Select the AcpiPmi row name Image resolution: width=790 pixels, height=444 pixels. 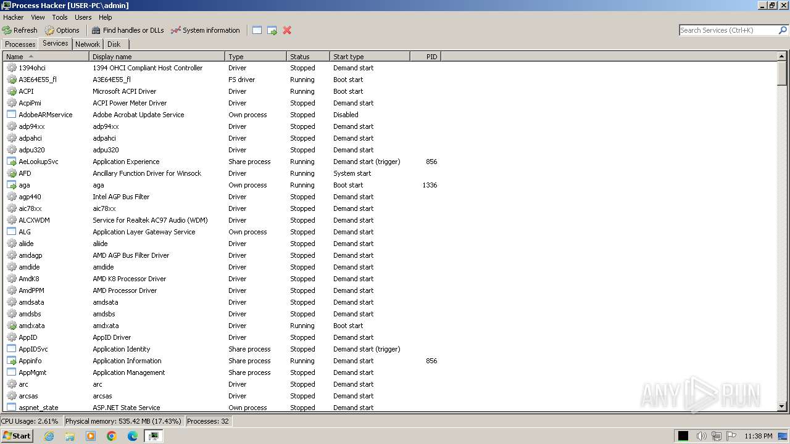tap(30, 103)
